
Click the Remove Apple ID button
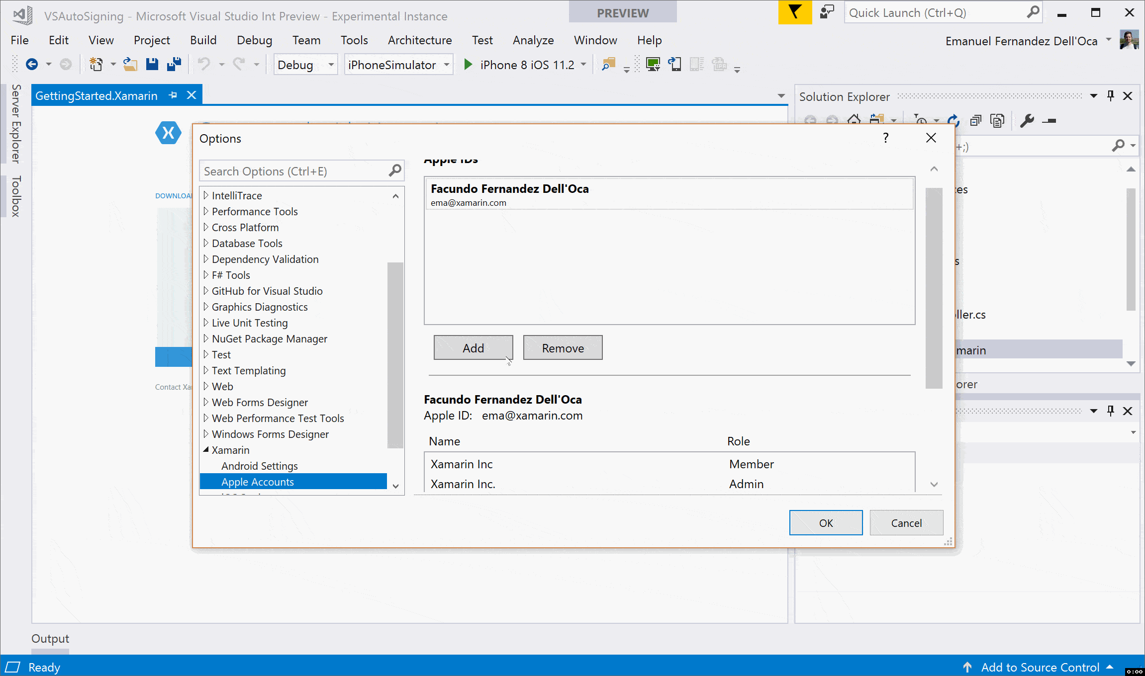[x=563, y=347]
